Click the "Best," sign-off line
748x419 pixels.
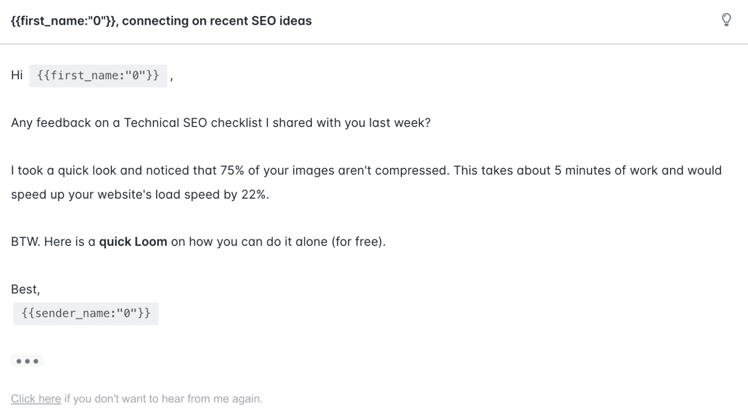[25, 289]
